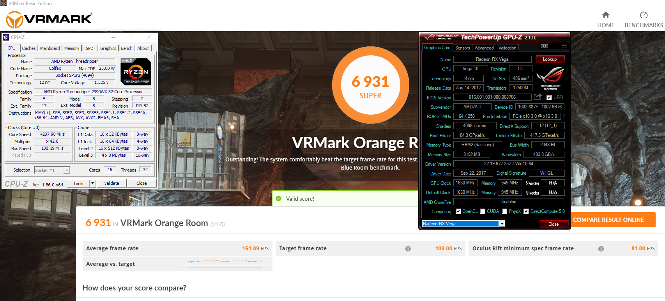Switch to the Sensors tab in GPU-Z
The image size is (665, 301).
[x=463, y=48]
